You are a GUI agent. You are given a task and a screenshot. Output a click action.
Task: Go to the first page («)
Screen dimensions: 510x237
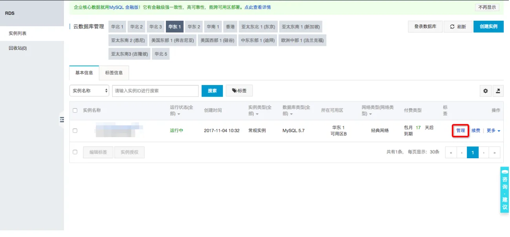[451, 152]
